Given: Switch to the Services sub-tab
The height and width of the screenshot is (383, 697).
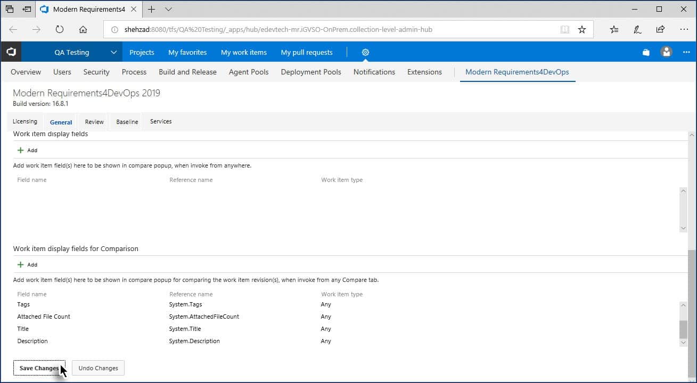Looking at the screenshot, I should click(x=161, y=121).
